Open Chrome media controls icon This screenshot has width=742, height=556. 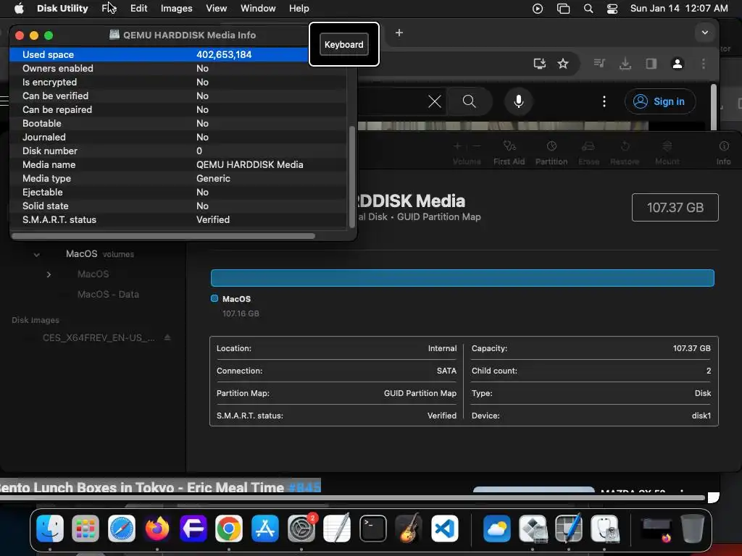pyautogui.click(x=599, y=63)
